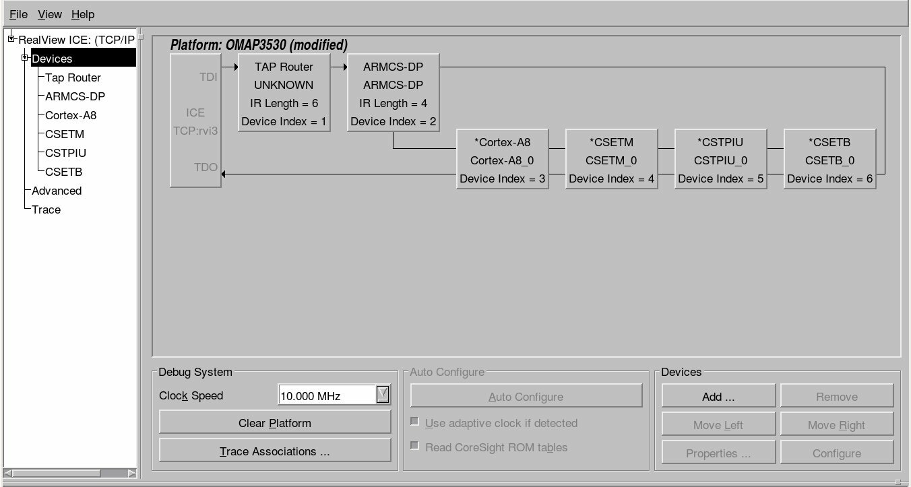
Task: Click the Move Left button
Action: [718, 425]
